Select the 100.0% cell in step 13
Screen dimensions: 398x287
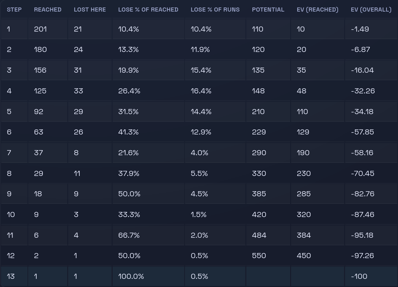tap(131, 276)
